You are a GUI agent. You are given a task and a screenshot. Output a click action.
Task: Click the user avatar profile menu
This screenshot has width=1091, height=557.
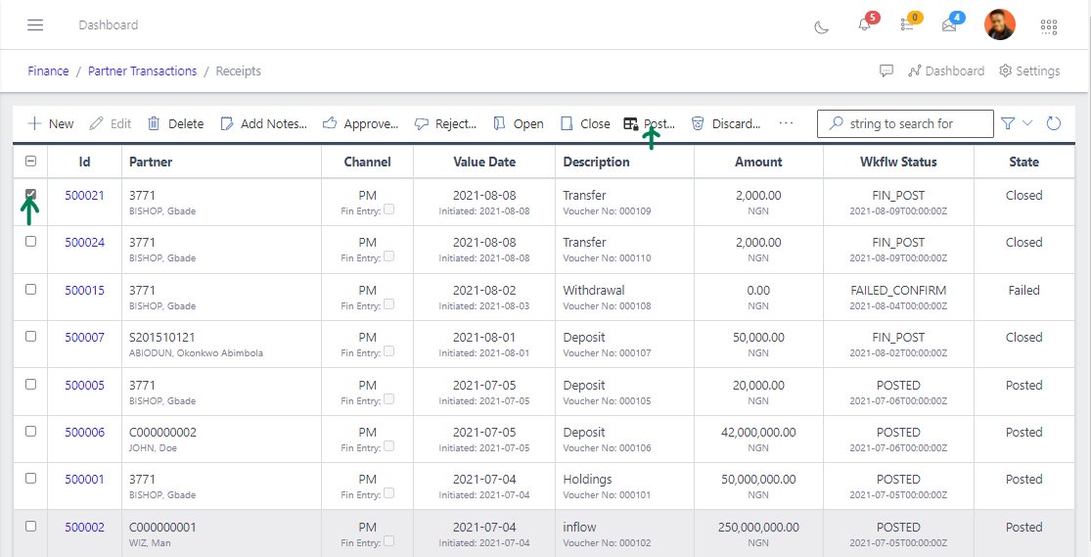click(x=999, y=24)
